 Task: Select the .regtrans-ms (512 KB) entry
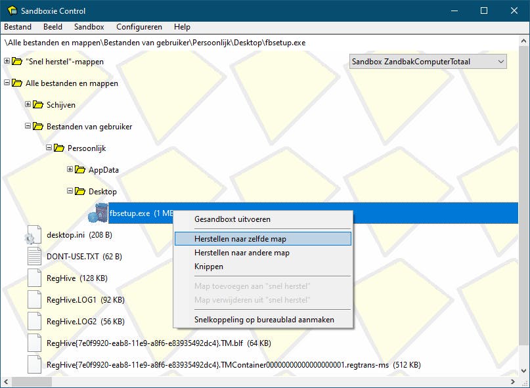point(234,364)
